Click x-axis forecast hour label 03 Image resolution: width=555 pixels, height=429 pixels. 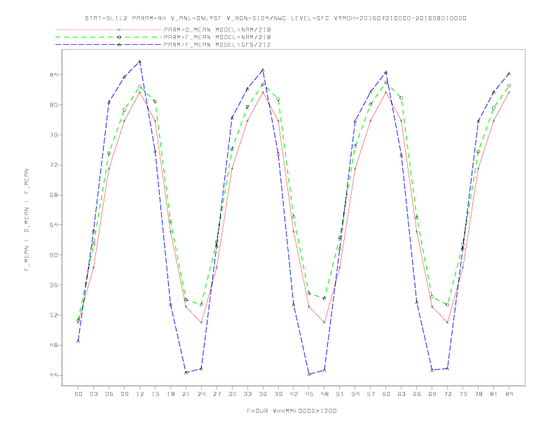[x=93, y=394]
